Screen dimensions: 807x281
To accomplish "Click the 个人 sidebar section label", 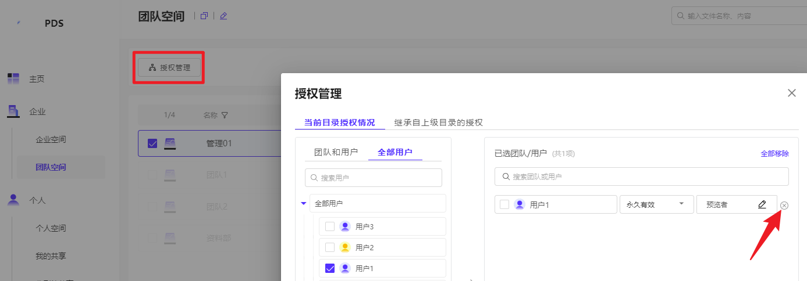I will point(37,200).
